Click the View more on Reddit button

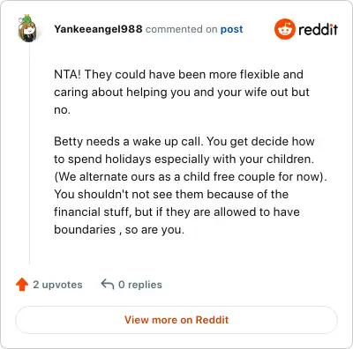176,320
